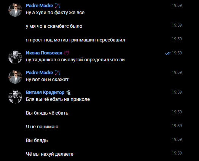This screenshot has width=199, height=161.
Task: Click the pink emoji status next to Икона Польская
Action: click(x=67, y=53)
